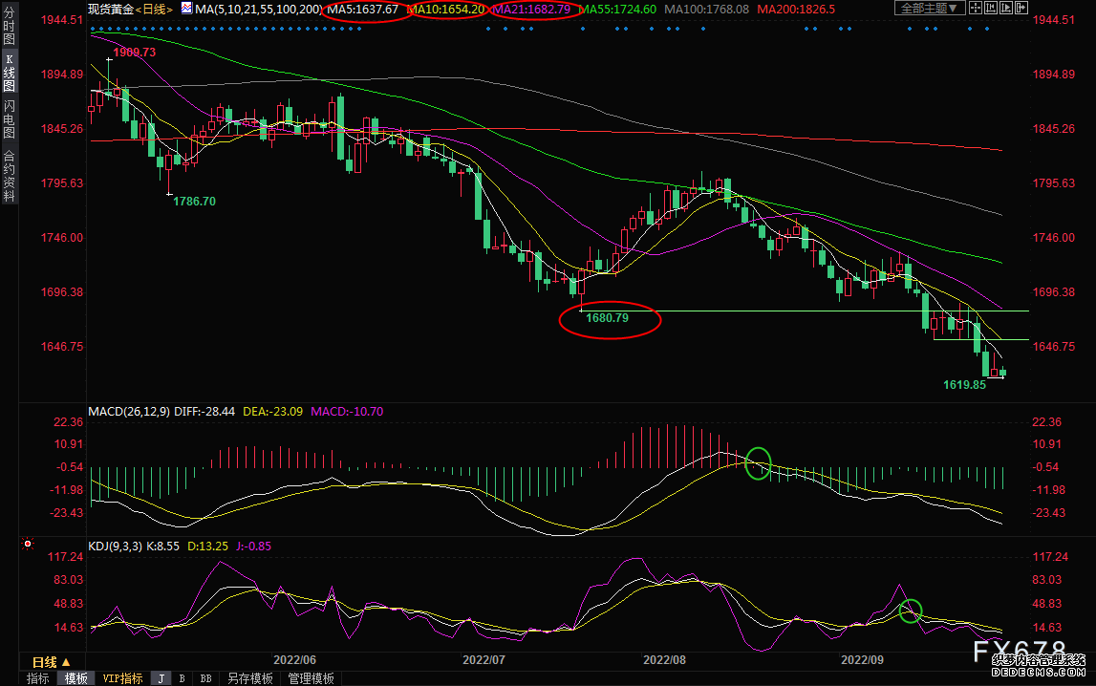Click the 1646.75 left price axis label
Viewport: 1096px width, 686px height.
click(x=61, y=347)
